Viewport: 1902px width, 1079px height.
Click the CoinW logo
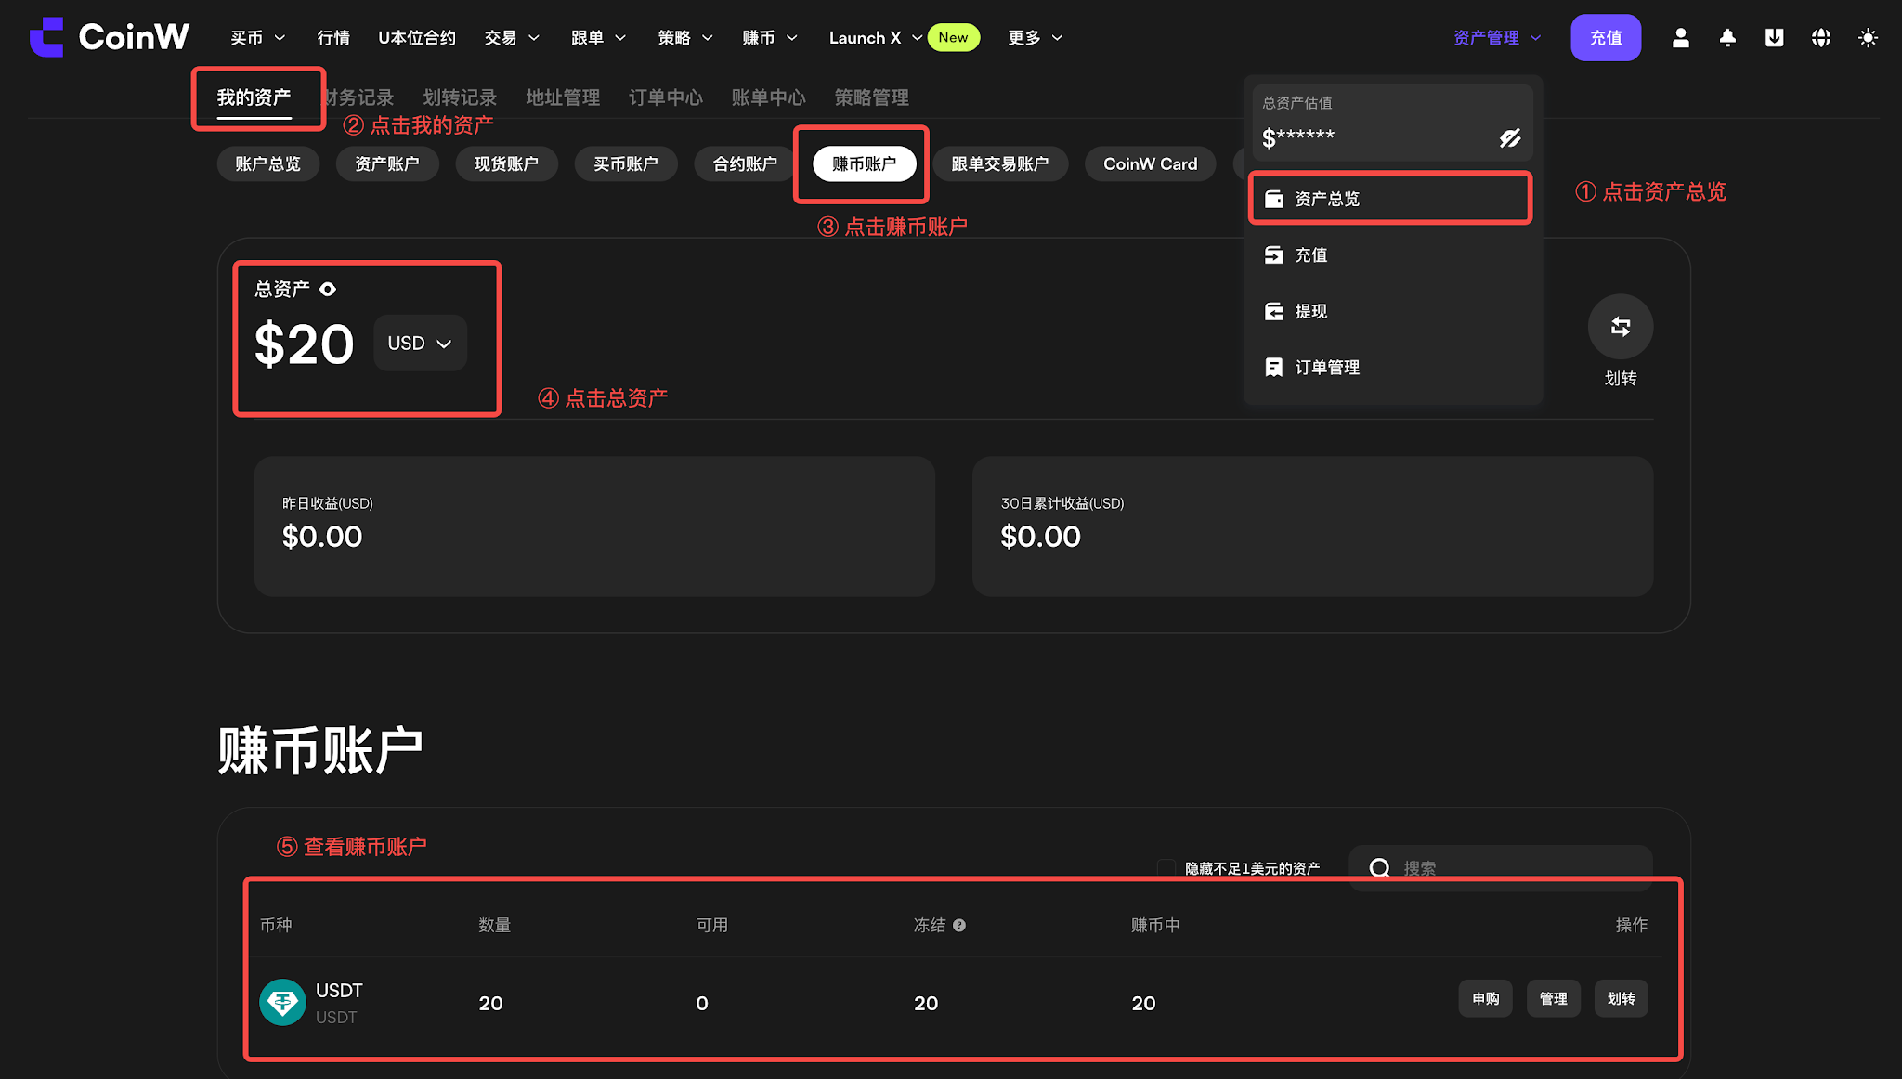click(110, 37)
